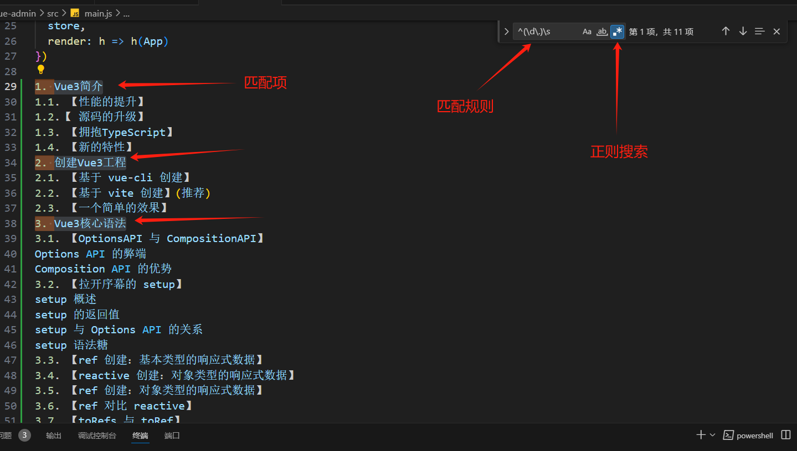Click the text 'setup 的返回值'
Image resolution: width=797 pixels, height=451 pixels.
pyautogui.click(x=78, y=314)
